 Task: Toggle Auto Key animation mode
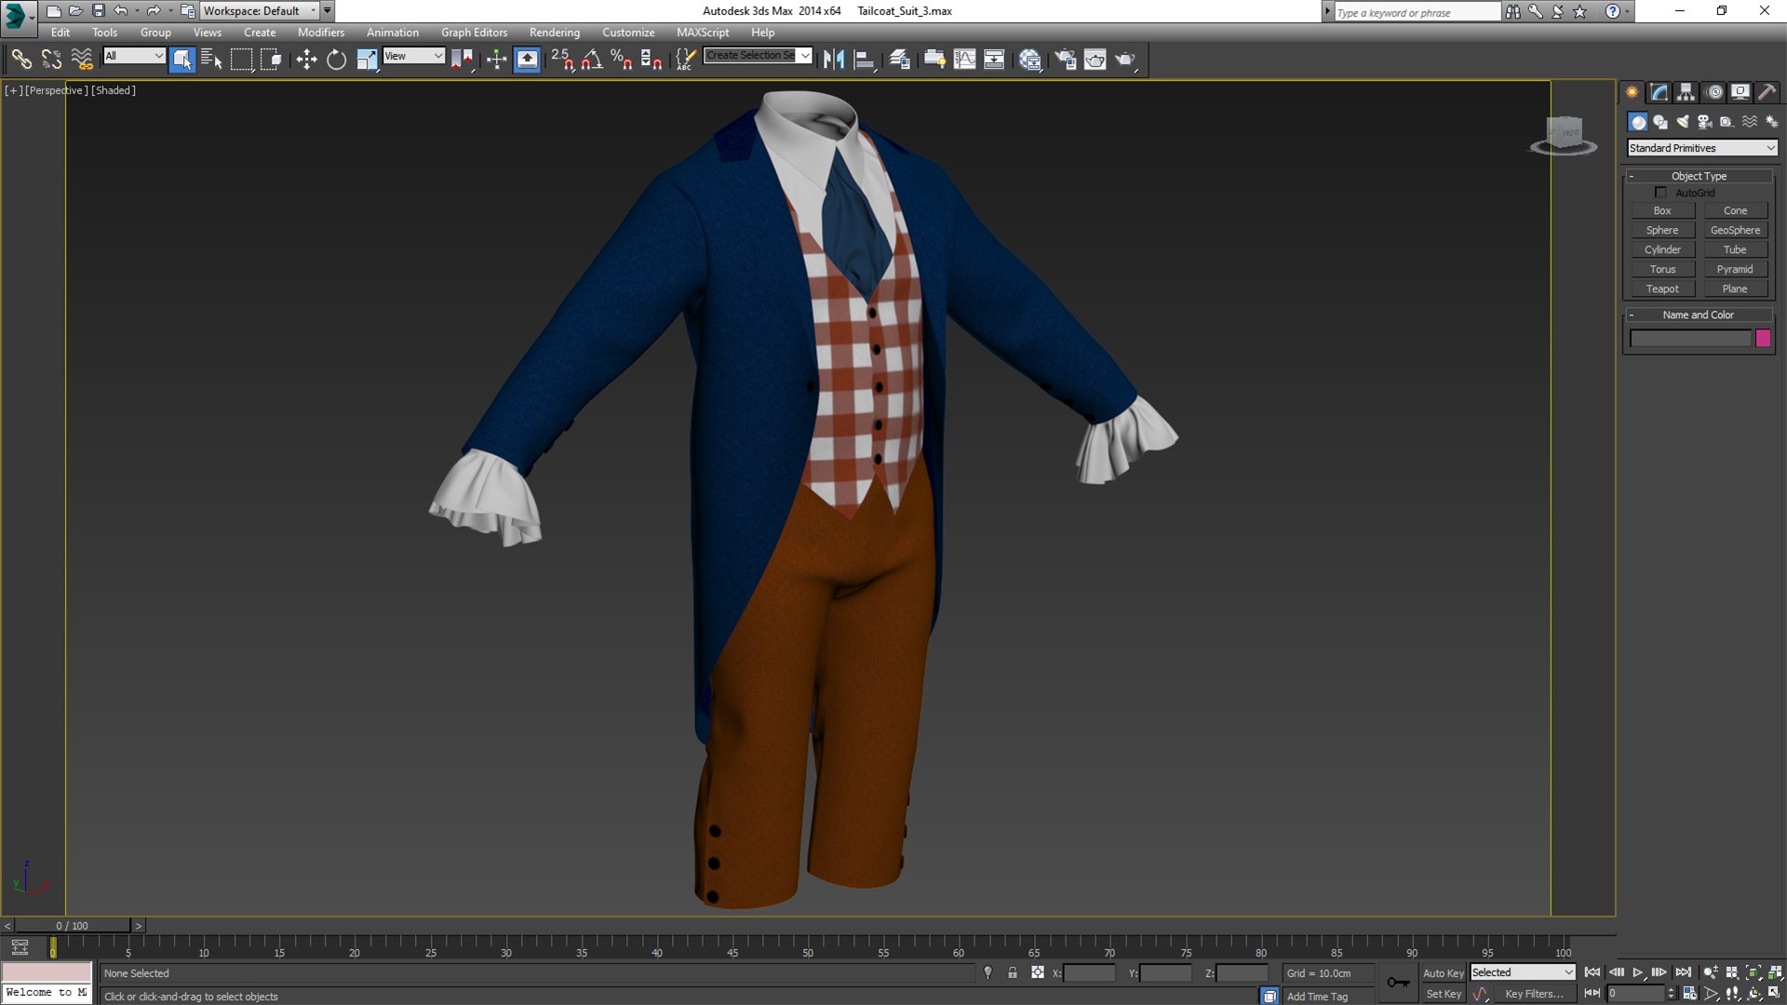tap(1443, 973)
